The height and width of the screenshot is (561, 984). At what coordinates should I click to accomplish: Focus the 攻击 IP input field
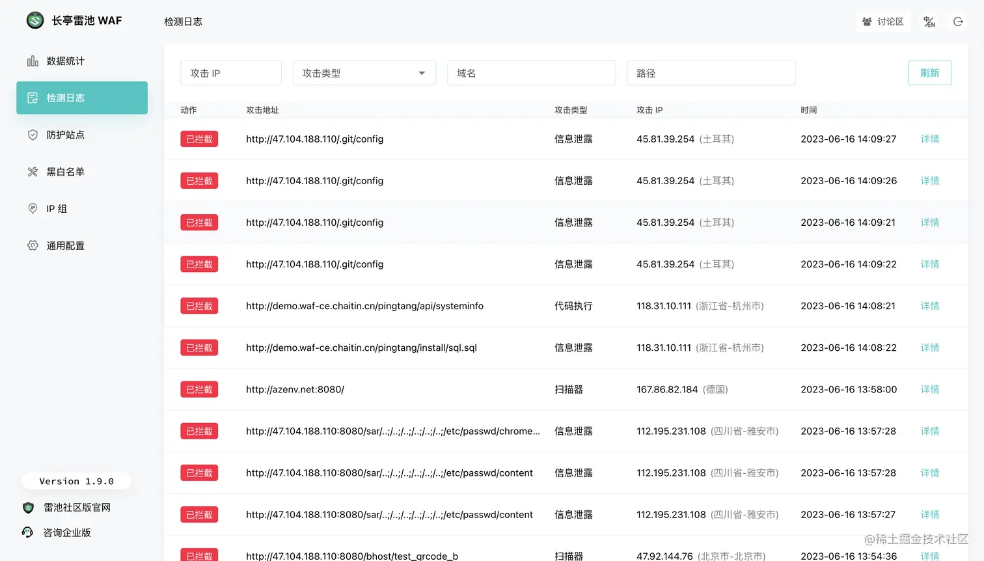tap(231, 73)
